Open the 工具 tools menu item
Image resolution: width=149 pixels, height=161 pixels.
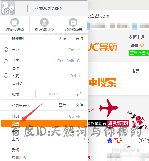click(x=44, y=139)
